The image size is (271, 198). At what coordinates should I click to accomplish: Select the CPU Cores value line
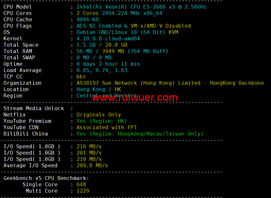119,13
